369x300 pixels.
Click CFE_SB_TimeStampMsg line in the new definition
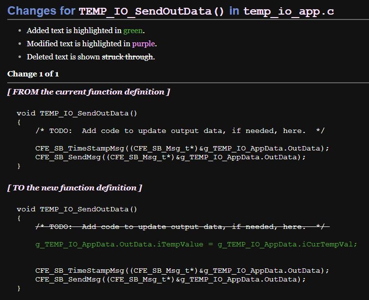coord(182,270)
